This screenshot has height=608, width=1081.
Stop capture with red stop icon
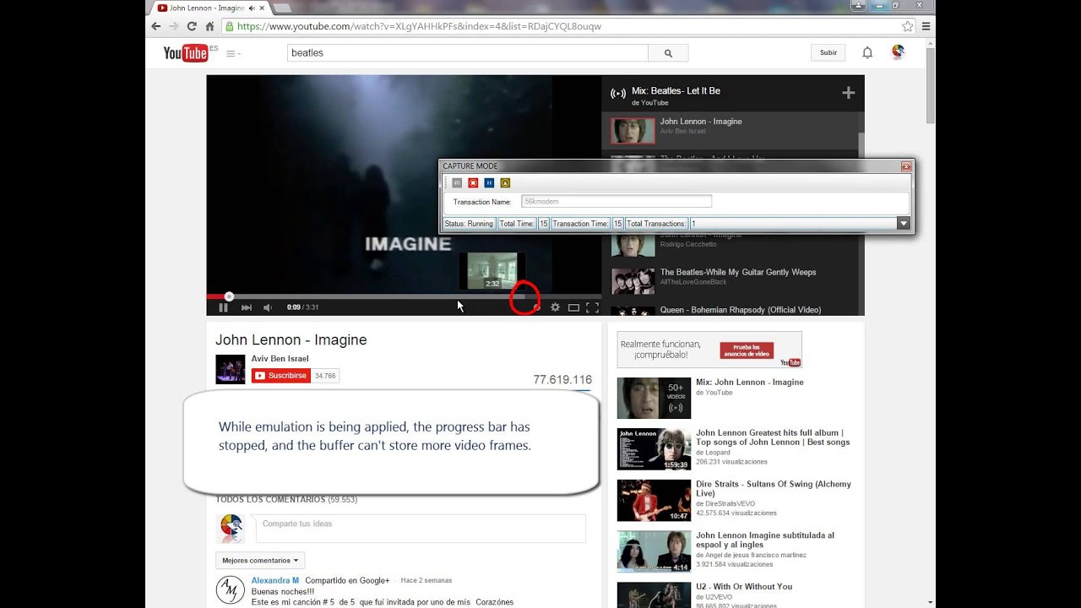(x=473, y=182)
